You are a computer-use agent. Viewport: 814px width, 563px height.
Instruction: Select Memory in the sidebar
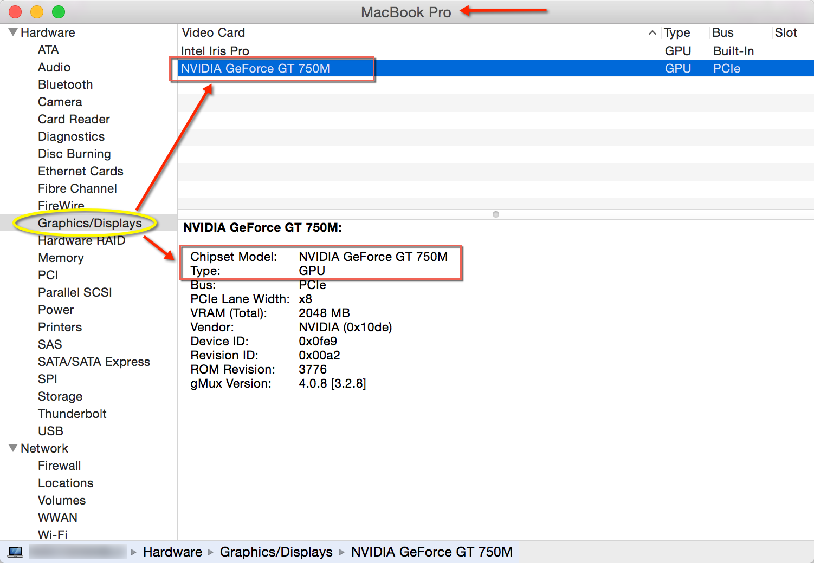pyautogui.click(x=61, y=258)
